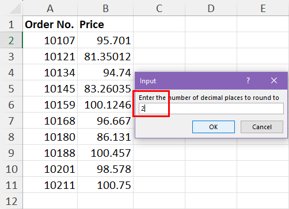Select cell with price 100.75
This screenshot has width=289, height=209.
[105, 185]
